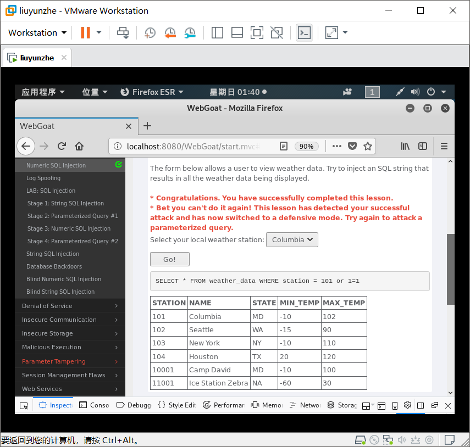Viewport: 470px width, 447px height.
Task: Switch to the Debugger devtools tab
Action: tap(134, 405)
